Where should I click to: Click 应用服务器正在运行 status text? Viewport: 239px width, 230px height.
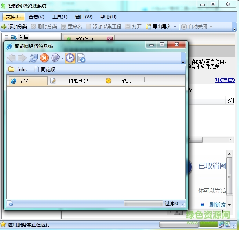(x=29, y=224)
